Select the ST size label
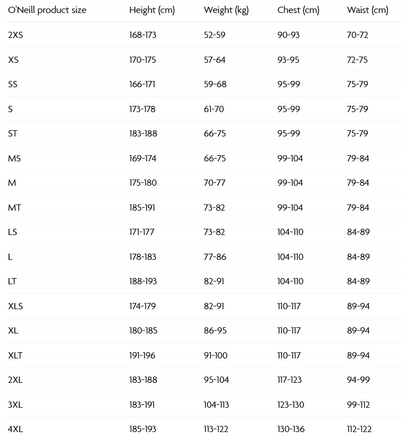The image size is (402, 440). [x=13, y=134]
